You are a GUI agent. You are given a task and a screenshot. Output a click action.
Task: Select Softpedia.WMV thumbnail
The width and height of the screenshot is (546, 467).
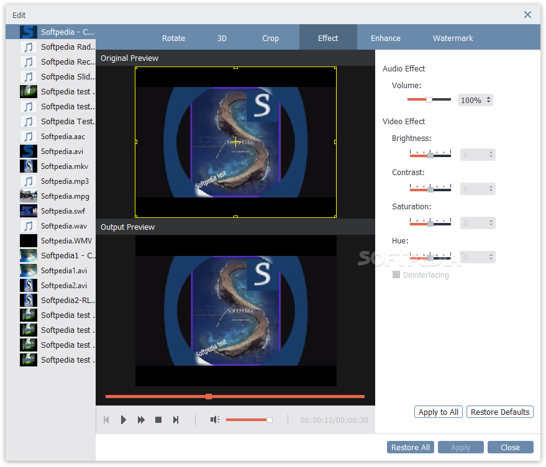click(x=28, y=241)
